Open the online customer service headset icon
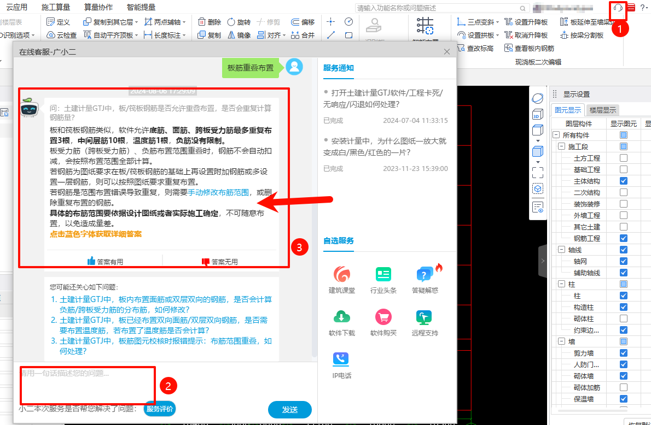The width and height of the screenshot is (651, 425). 618,8
